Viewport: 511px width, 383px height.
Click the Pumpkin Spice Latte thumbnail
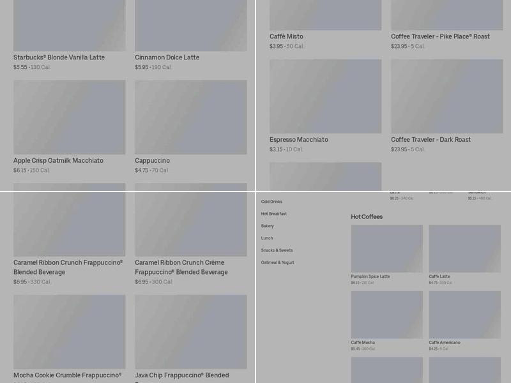pos(387,249)
